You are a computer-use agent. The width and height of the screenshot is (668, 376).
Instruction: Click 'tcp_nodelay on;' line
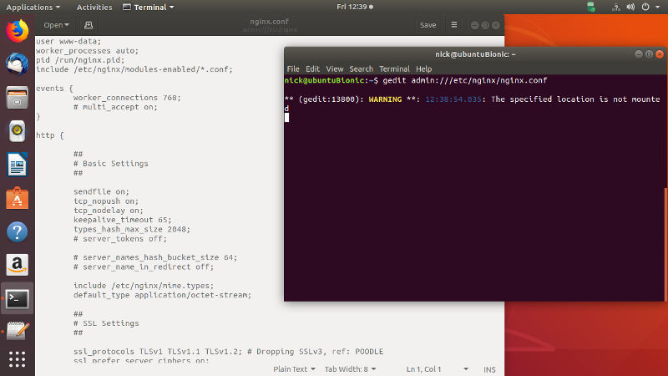point(109,211)
